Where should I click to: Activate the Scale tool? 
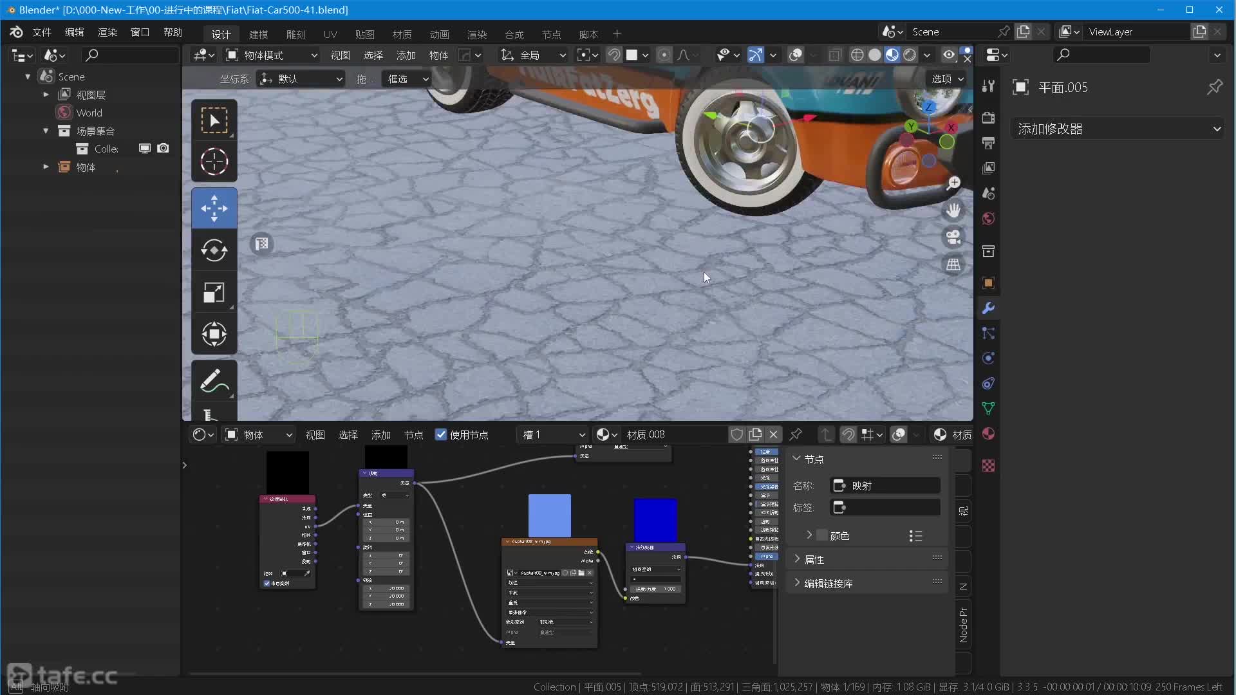pyautogui.click(x=214, y=292)
